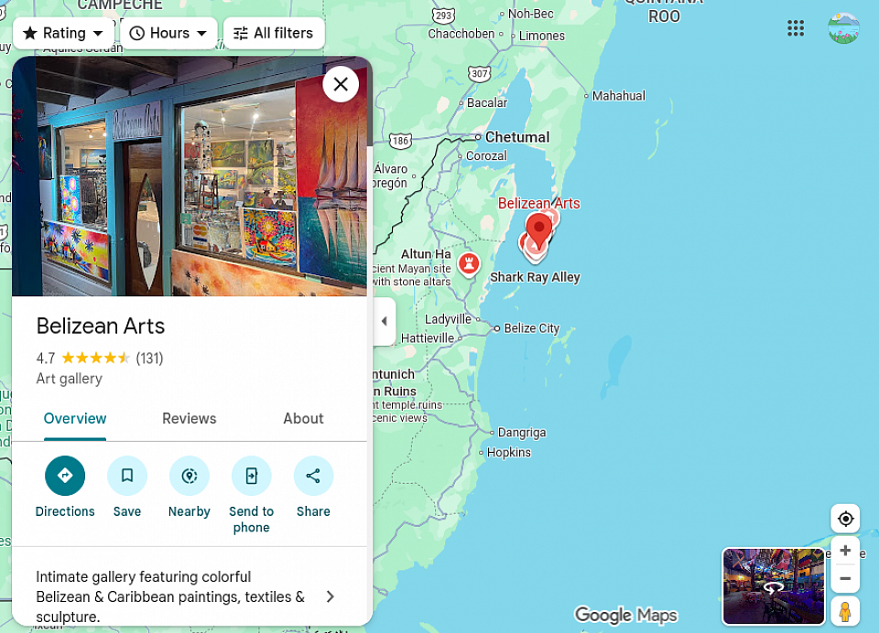Click the Altun Ha ruins marker

469,263
